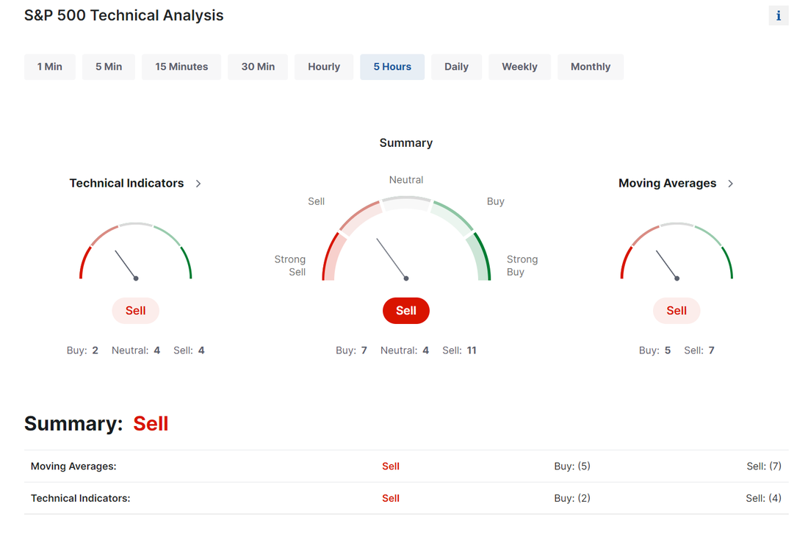Screen dimensions: 808x537
Task: Click Sell: (4) in the Technical Indicators row
Action: pyautogui.click(x=764, y=498)
